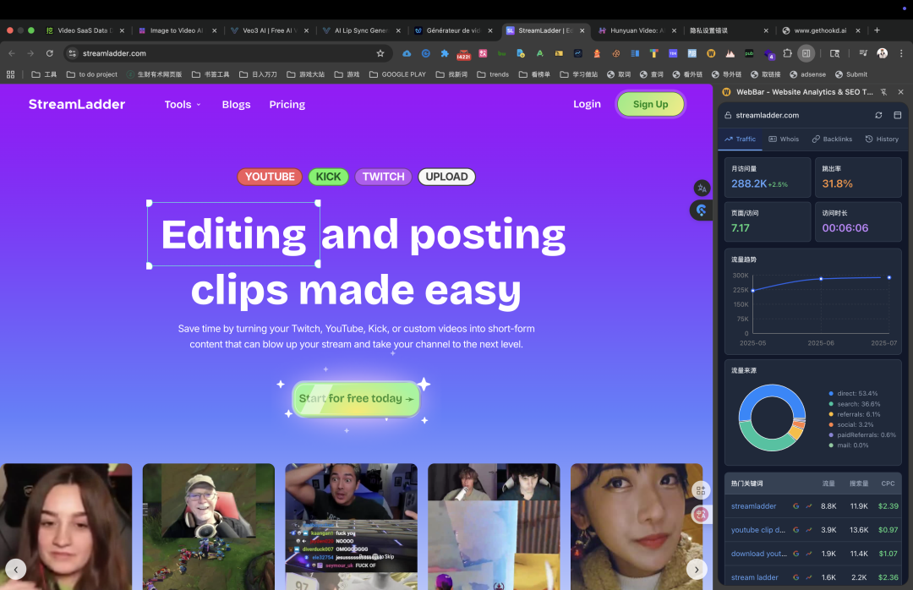This screenshot has height=590, width=913.
Task: Open the clip thumbnail with chat overlay
Action: 351,527
